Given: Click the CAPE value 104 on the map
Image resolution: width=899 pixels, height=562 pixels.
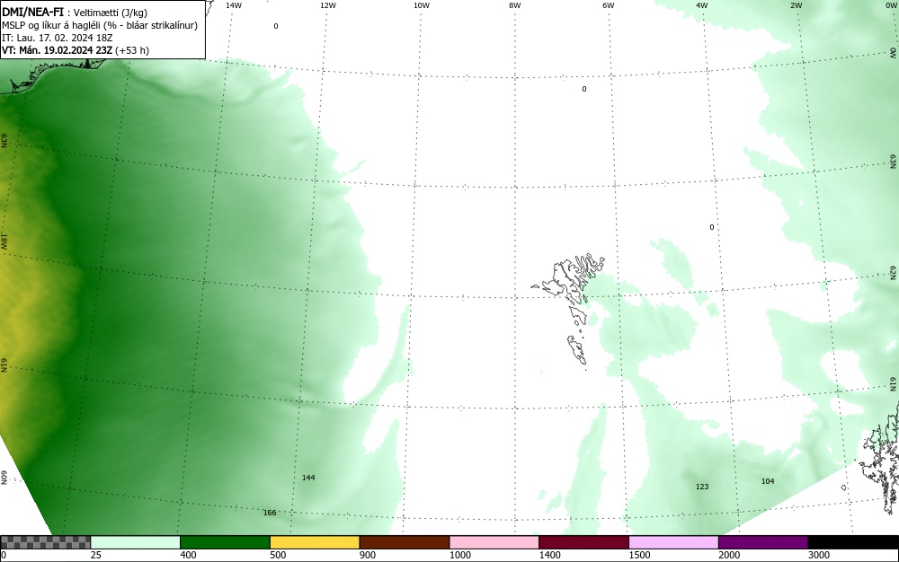Looking at the screenshot, I should point(768,480).
